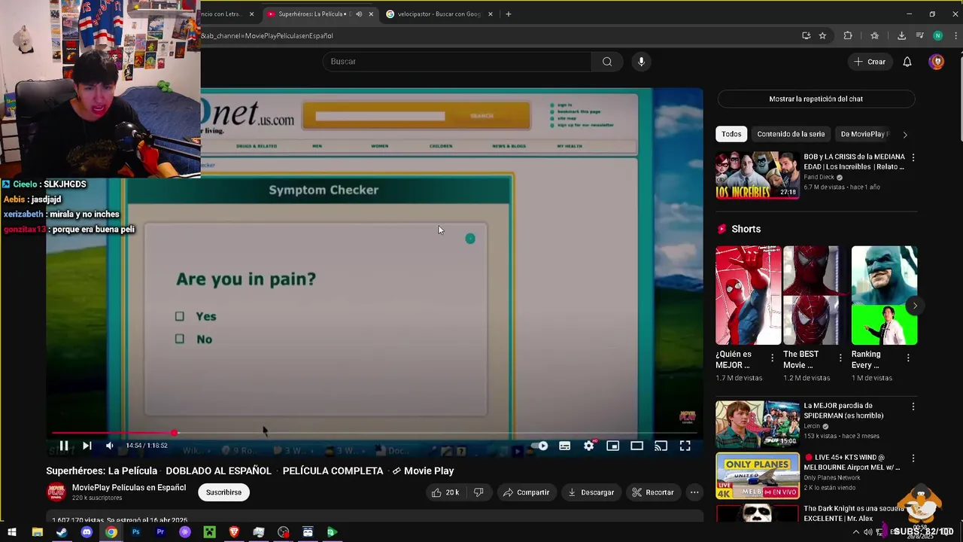Viewport: 963px width, 542px height.
Task: Open the Crear create button
Action: (870, 62)
